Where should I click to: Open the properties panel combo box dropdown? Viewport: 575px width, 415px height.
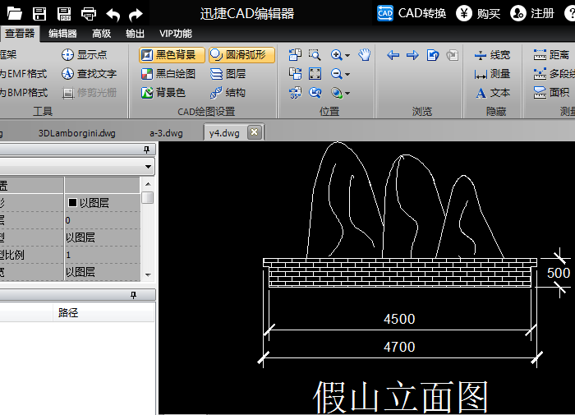click(148, 167)
